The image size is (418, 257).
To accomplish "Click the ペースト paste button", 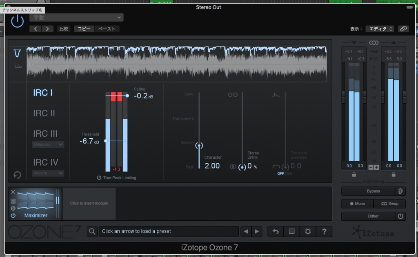I will pos(107,29).
